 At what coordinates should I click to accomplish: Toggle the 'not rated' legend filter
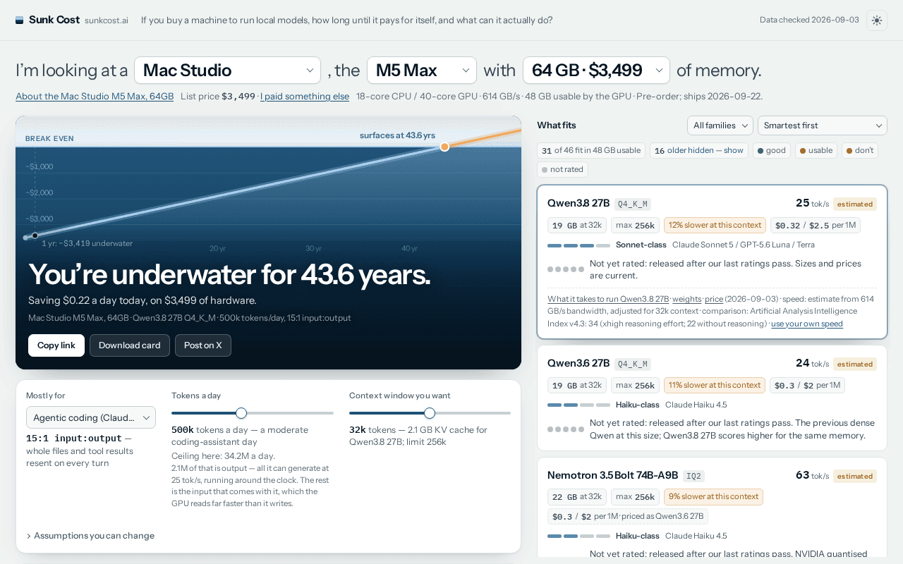[x=562, y=169]
